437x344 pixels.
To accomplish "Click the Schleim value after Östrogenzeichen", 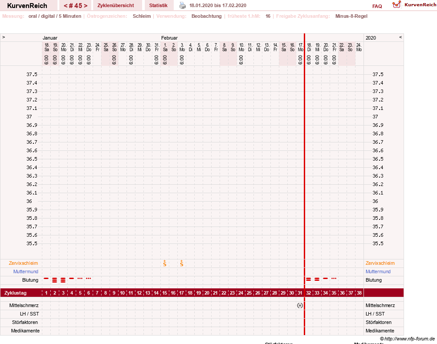I will click(142, 16).
